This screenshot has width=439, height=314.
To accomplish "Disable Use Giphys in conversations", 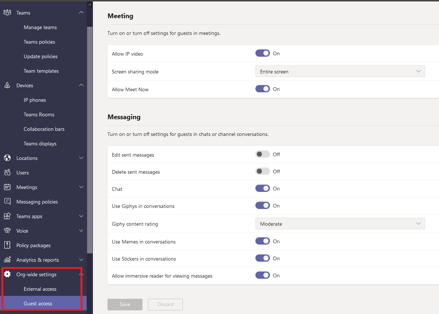I will pos(263,206).
